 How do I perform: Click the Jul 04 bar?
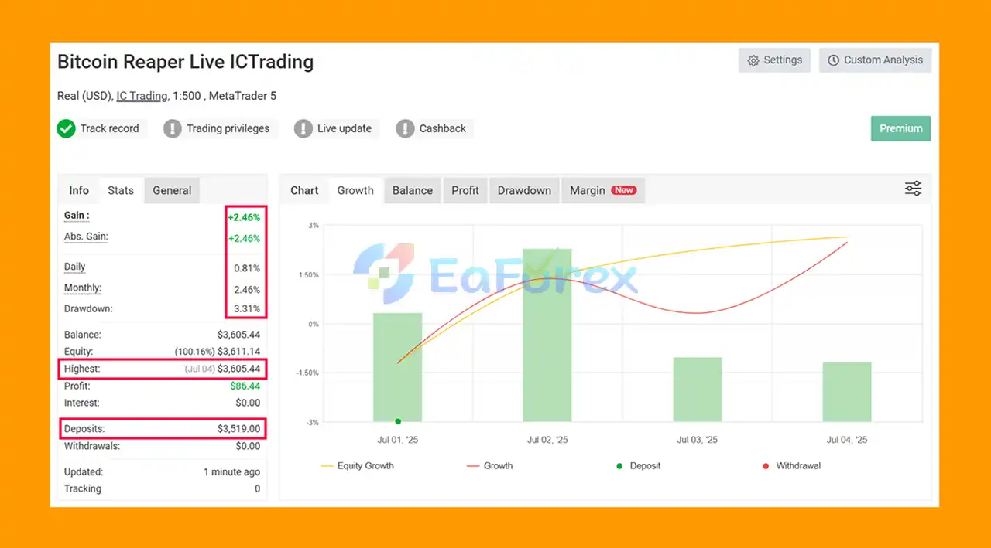[x=847, y=392]
